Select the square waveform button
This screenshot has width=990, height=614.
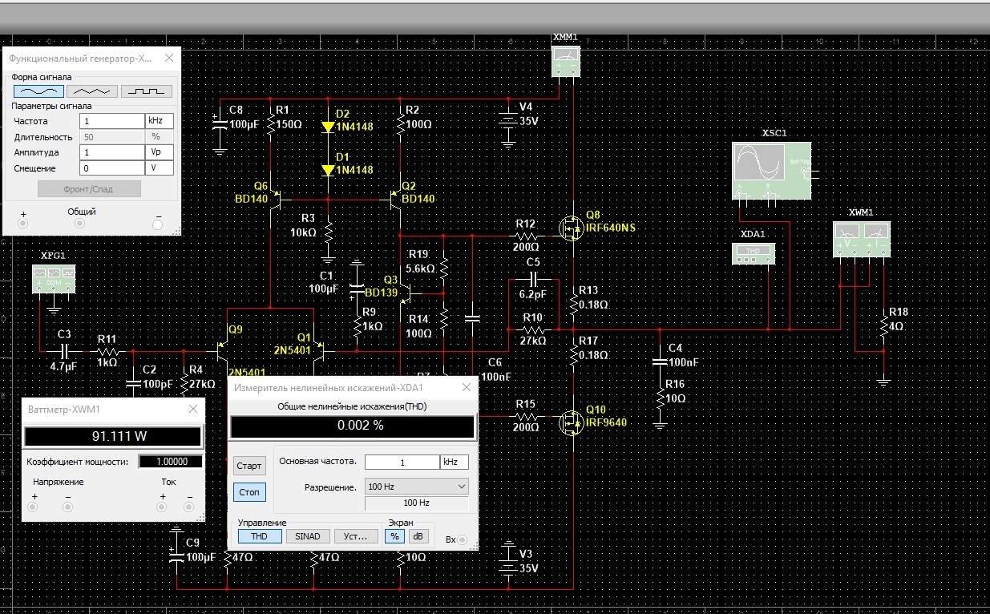click(x=147, y=91)
